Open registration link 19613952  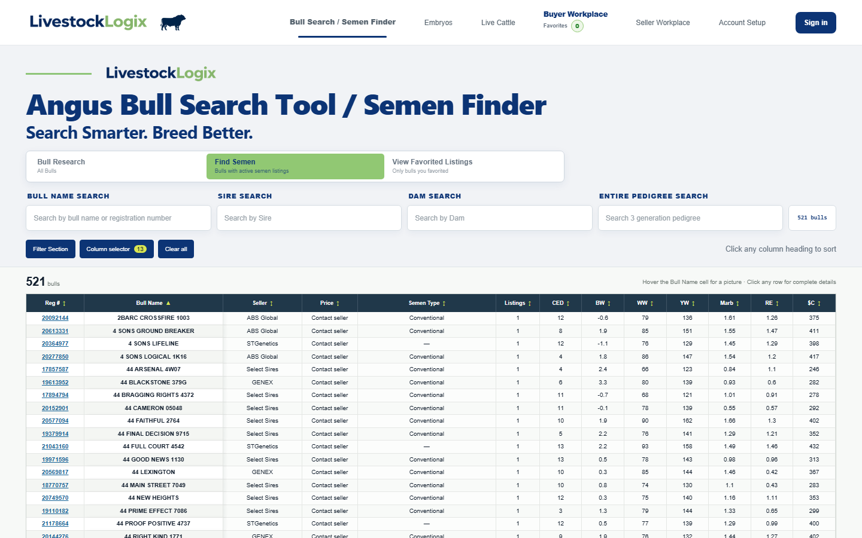pos(55,383)
